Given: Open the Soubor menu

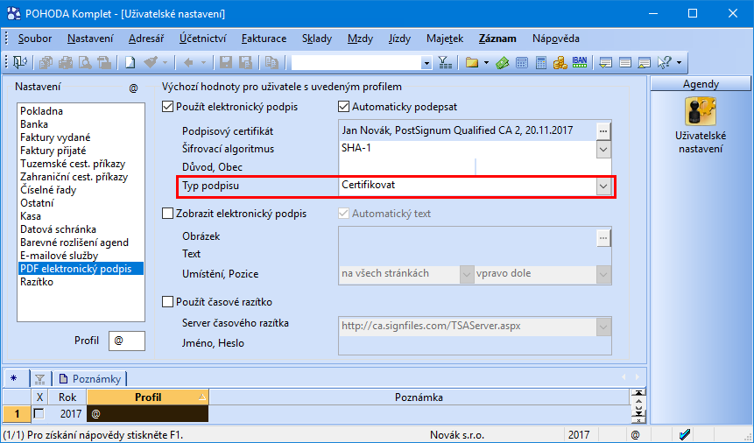Looking at the screenshot, I should 35,39.
